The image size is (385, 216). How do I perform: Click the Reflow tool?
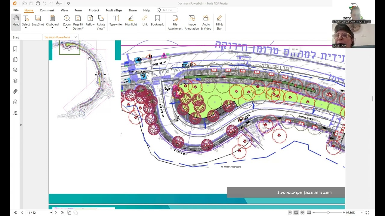90,20
